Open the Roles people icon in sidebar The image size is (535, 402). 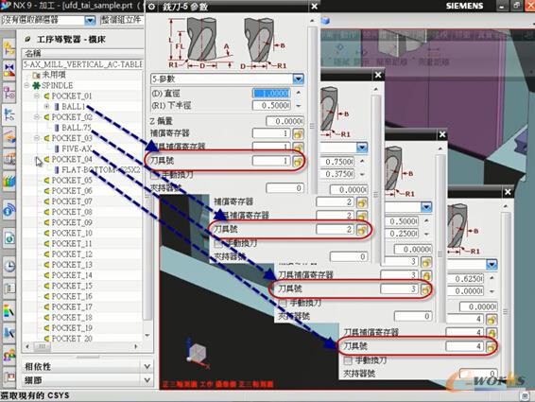coord(9,356)
